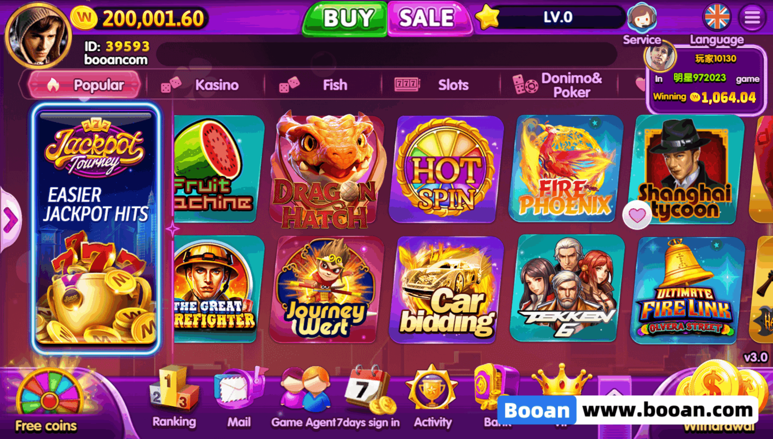Open the hamburger menu icon
Image resolution: width=773 pixels, height=439 pixels.
[752, 17]
